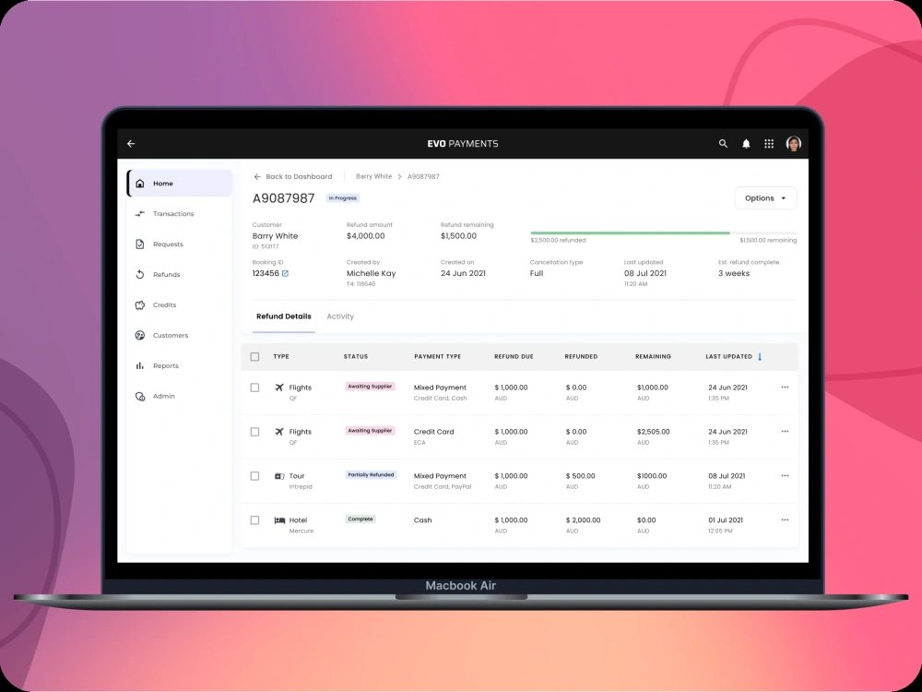This screenshot has width=922, height=692.
Task: Click the In Progress status badge
Action: (343, 198)
